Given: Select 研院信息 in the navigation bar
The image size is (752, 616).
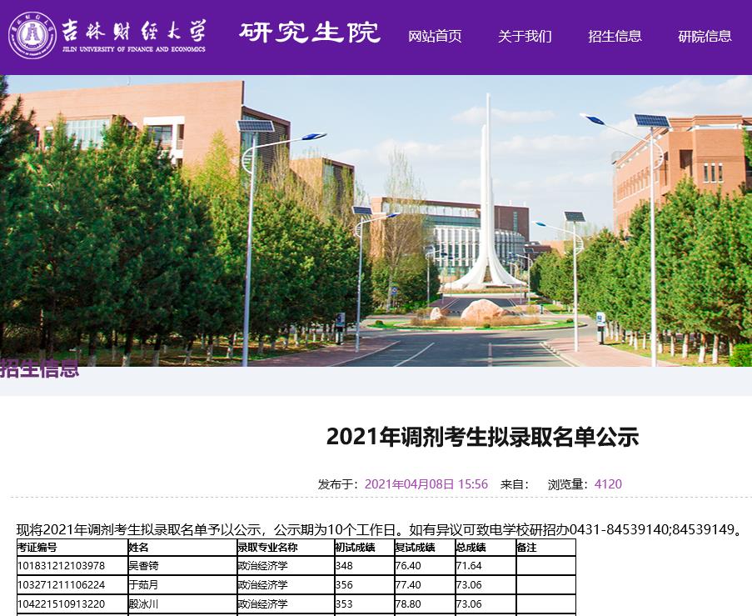Looking at the screenshot, I should pos(705,37).
